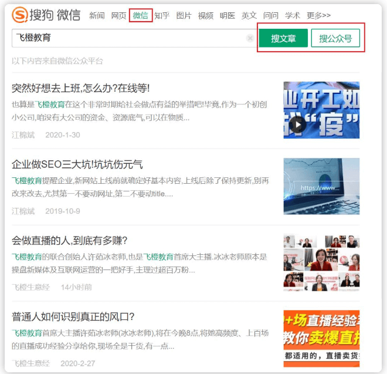Go to the 英文 tab

tap(249, 16)
